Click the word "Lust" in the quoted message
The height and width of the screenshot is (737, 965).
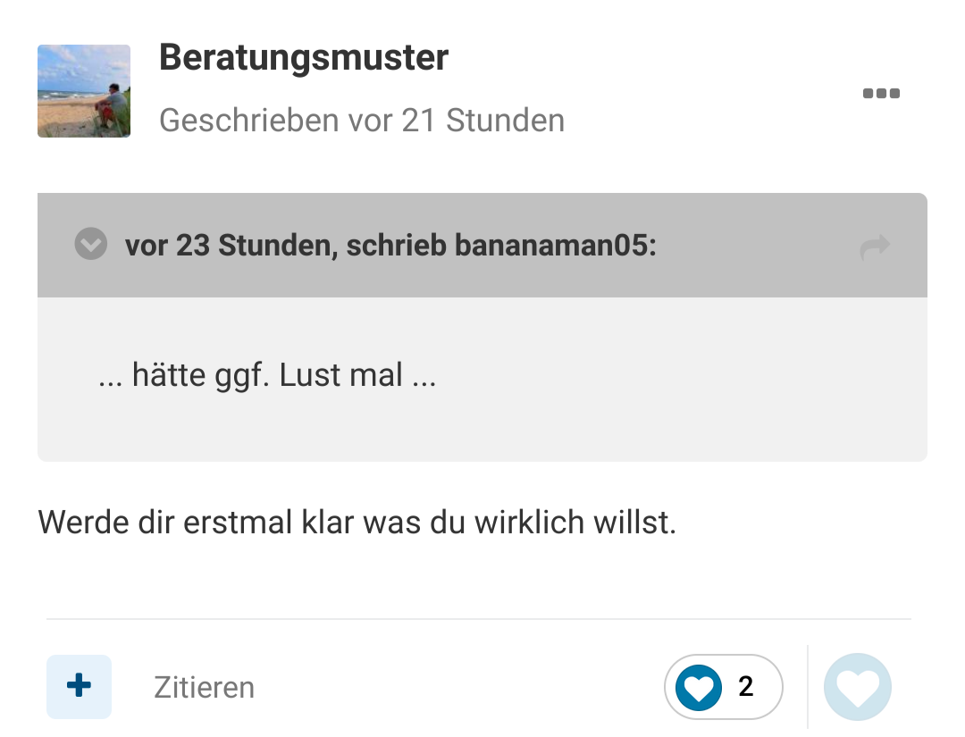coord(309,375)
